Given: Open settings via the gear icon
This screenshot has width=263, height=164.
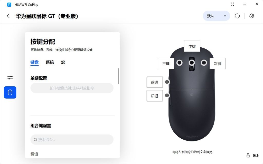Looking at the screenshot, I should click(252, 16).
